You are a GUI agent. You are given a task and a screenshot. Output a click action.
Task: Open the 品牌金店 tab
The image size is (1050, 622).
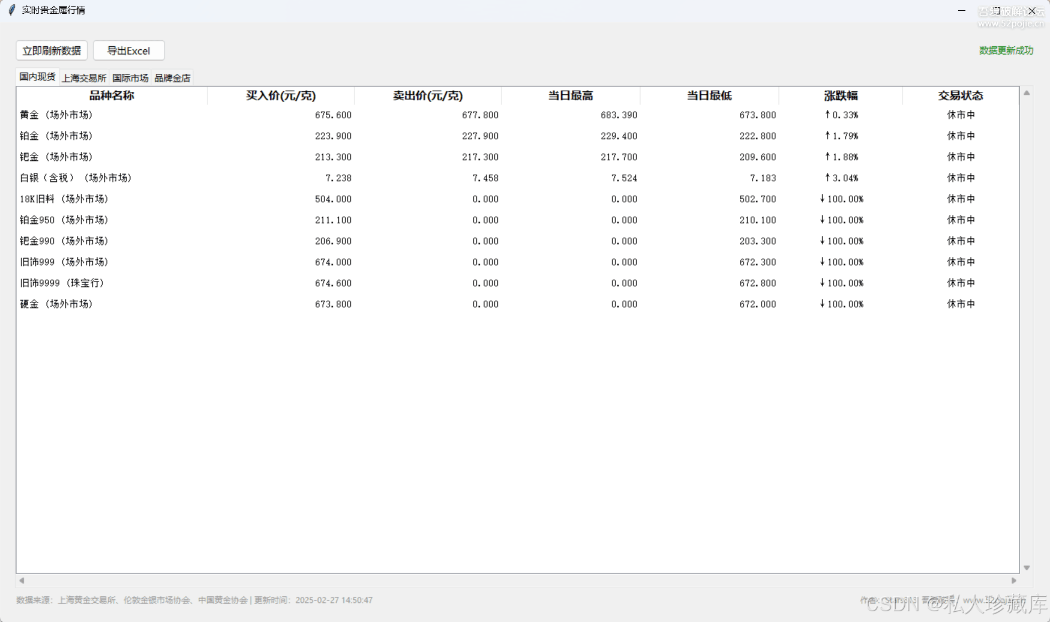pos(173,78)
